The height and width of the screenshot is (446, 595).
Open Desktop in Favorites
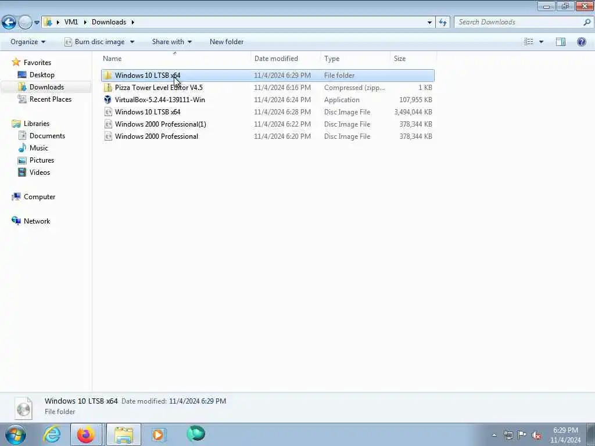(42, 75)
